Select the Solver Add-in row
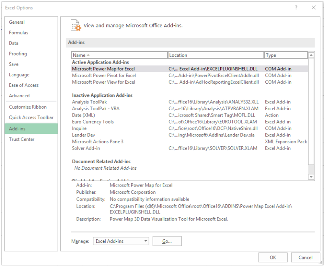This screenshot has width=325, height=267. pos(189,148)
